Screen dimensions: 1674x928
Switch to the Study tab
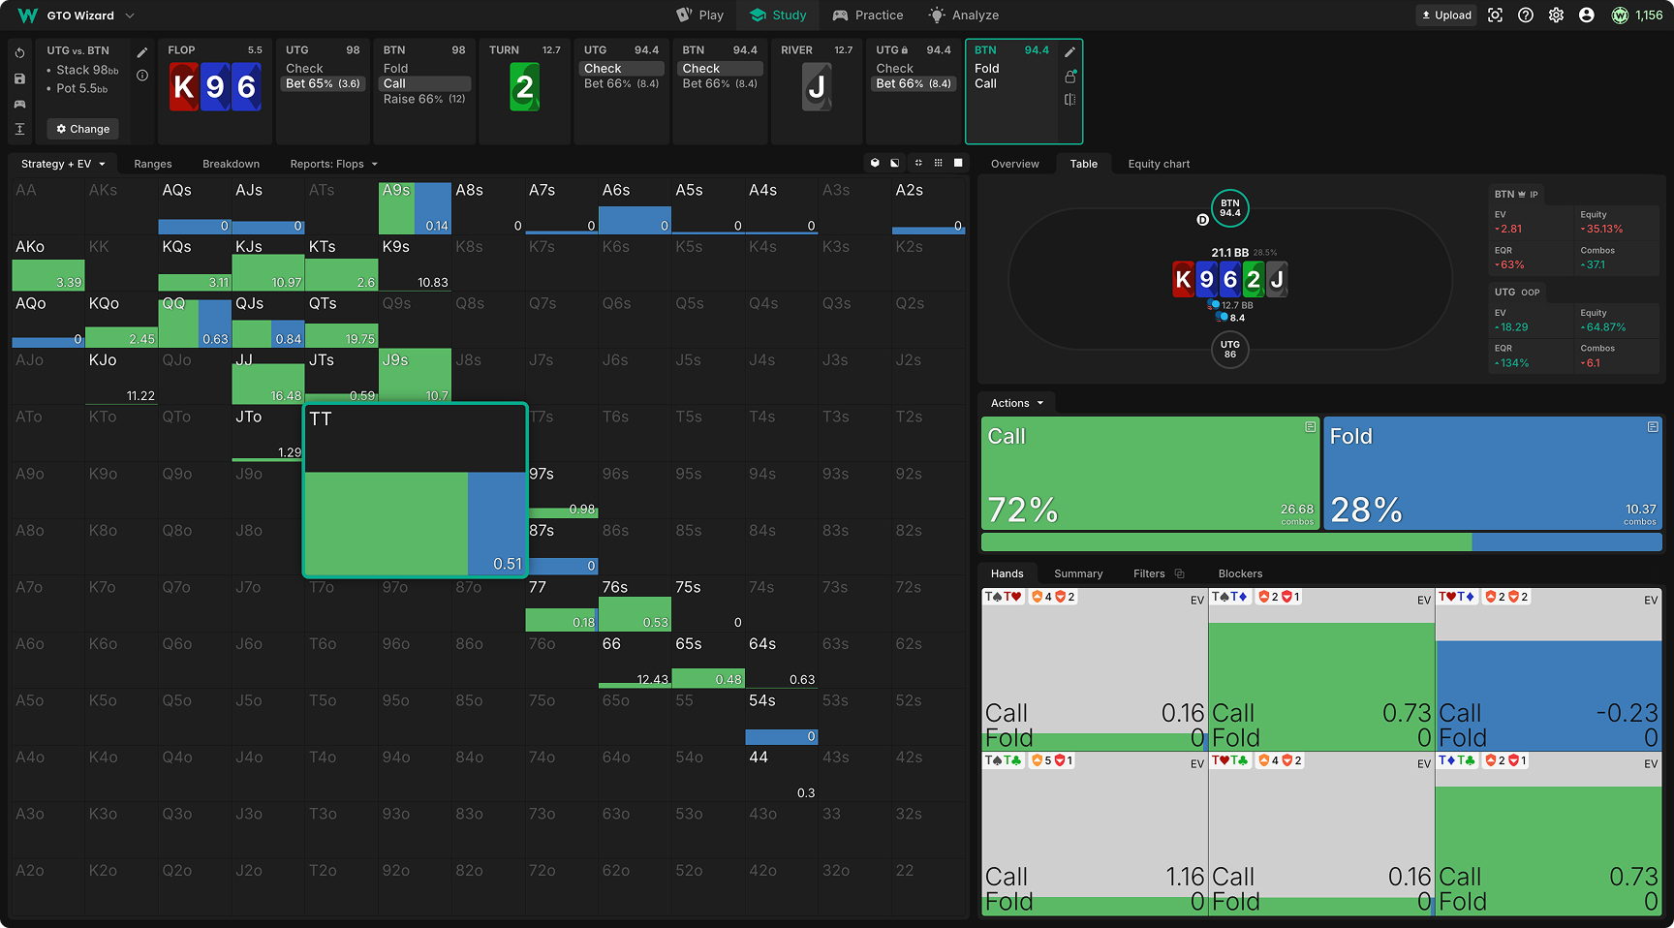778,15
